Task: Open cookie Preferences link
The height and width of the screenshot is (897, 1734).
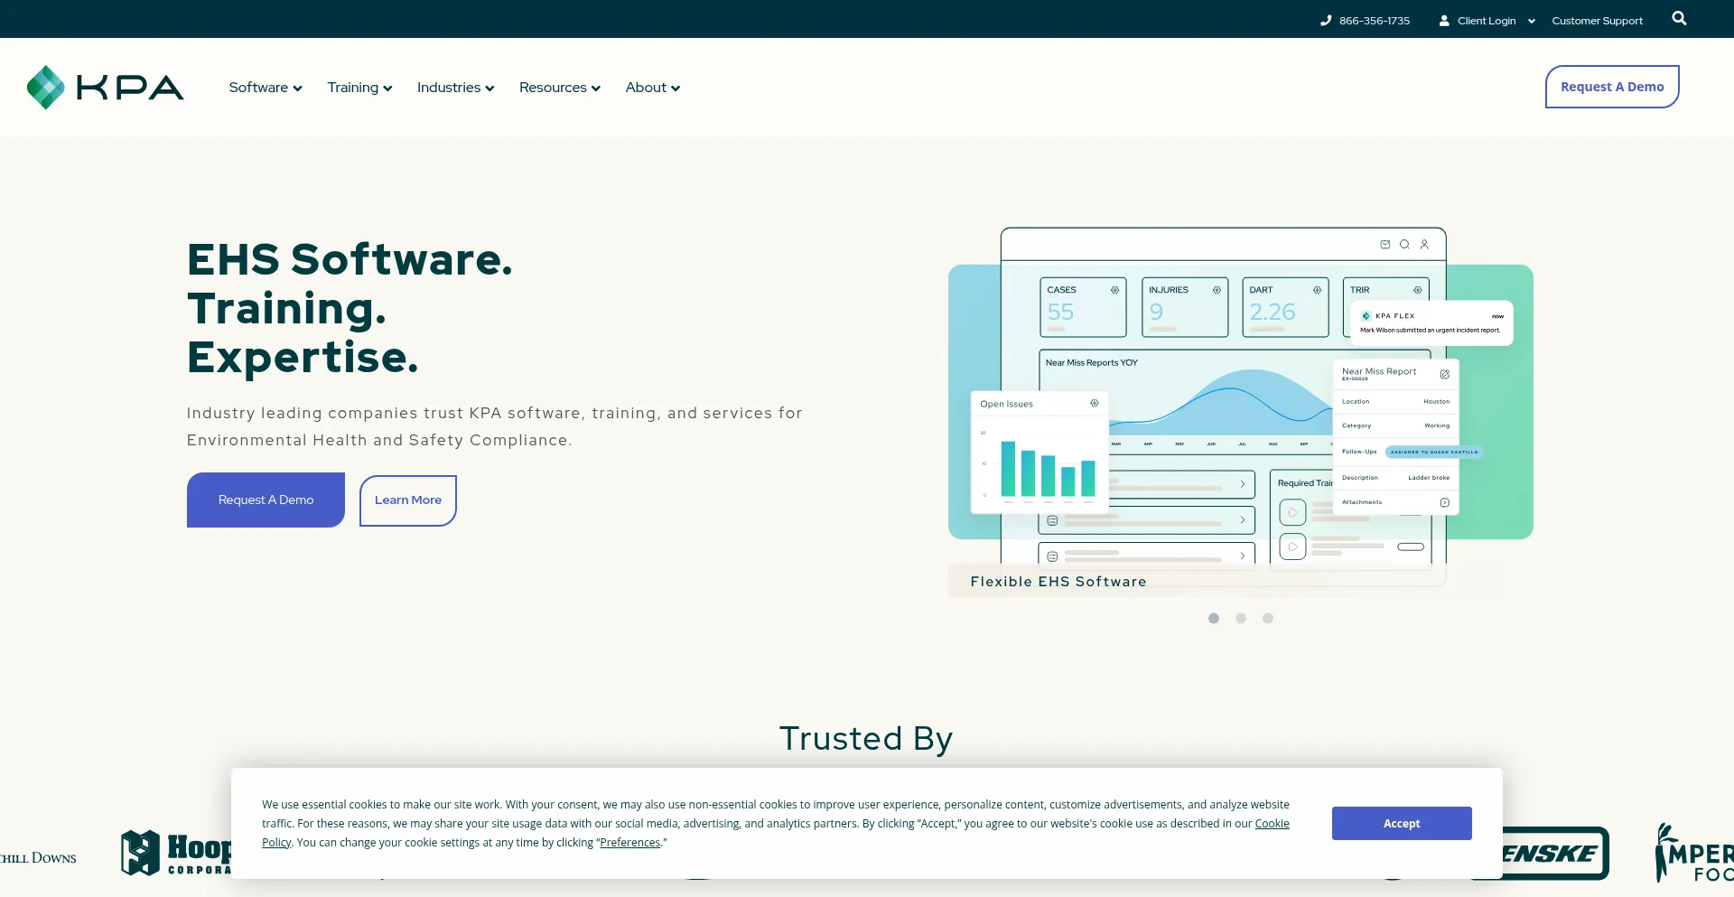Action: tap(630, 843)
